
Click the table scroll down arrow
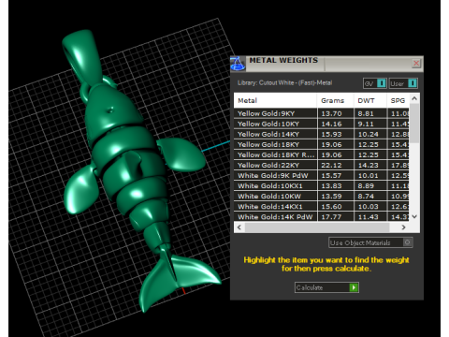[414, 216]
